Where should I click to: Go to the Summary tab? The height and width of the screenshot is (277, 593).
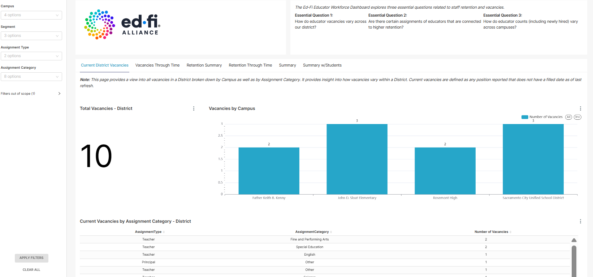(x=287, y=65)
